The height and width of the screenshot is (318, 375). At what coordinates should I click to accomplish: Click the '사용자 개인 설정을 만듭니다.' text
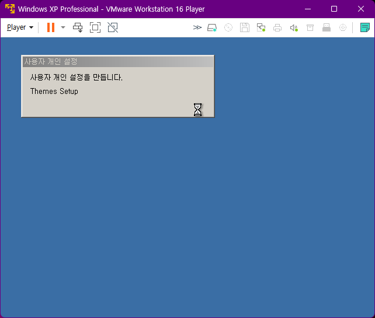coord(77,77)
